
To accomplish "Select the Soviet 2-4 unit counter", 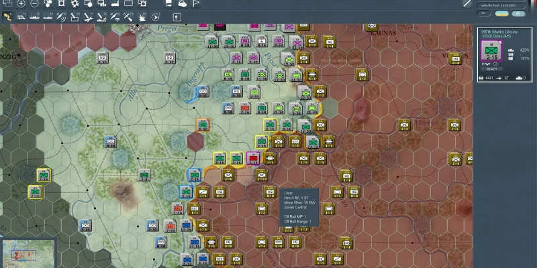I will 455,159.
